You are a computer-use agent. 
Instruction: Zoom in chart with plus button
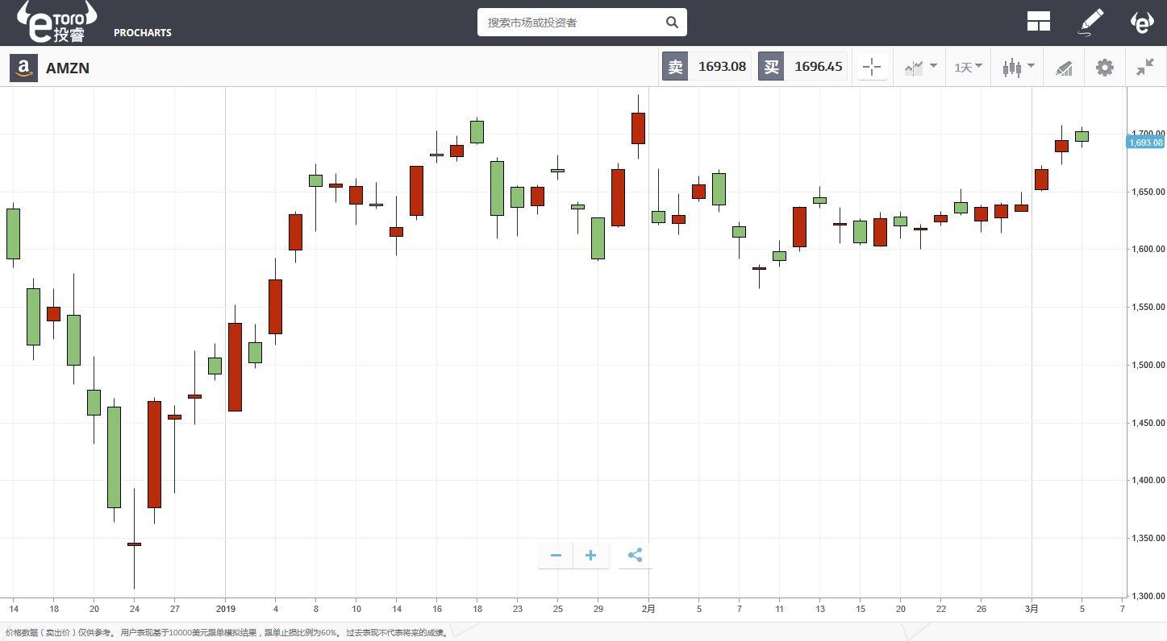click(x=590, y=556)
